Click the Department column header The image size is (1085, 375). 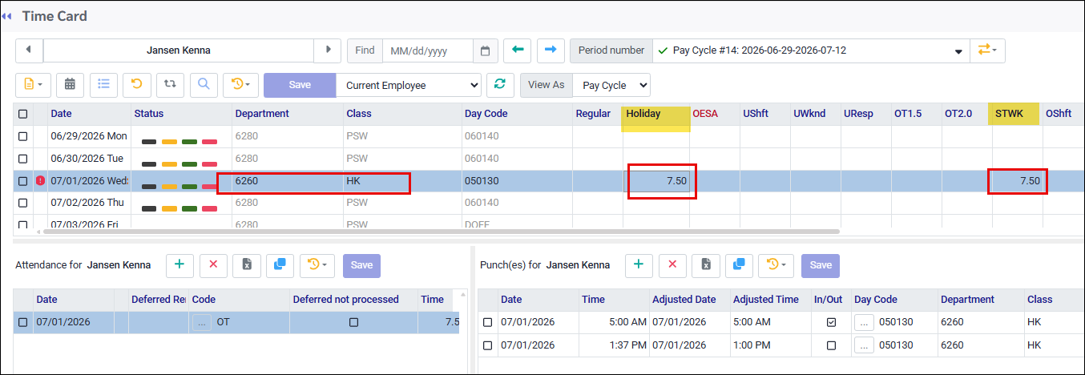[x=287, y=114]
